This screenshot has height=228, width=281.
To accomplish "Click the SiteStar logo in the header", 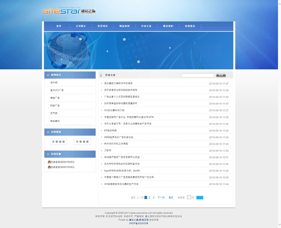I will click(x=69, y=11).
